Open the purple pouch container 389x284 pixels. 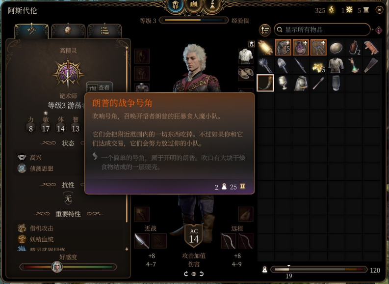click(x=301, y=48)
